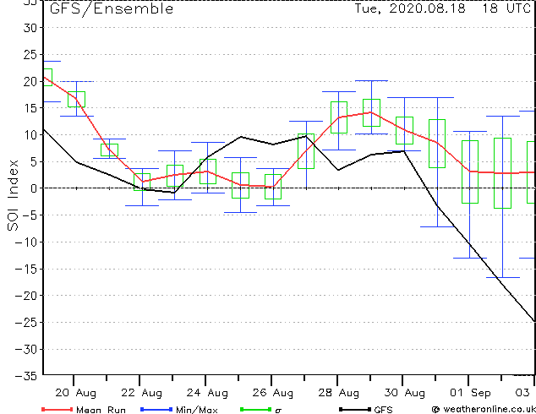Click the '-35' y-axis value
Image resolution: width=536 pixels, height=414 pixels.
[26, 376]
